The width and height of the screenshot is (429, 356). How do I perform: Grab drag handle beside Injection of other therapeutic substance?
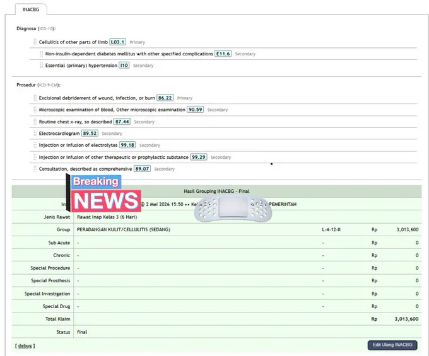pyautogui.click(x=35, y=157)
